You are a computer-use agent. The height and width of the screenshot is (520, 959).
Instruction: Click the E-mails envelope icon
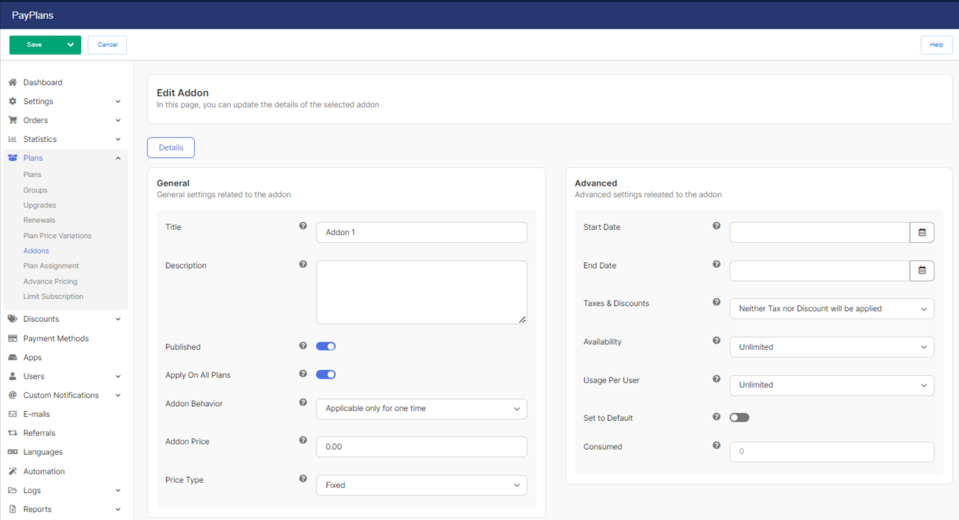(x=12, y=414)
